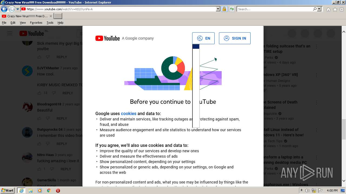The width and height of the screenshot is (346, 194).
Task: Open the File menu
Action: [4, 23]
